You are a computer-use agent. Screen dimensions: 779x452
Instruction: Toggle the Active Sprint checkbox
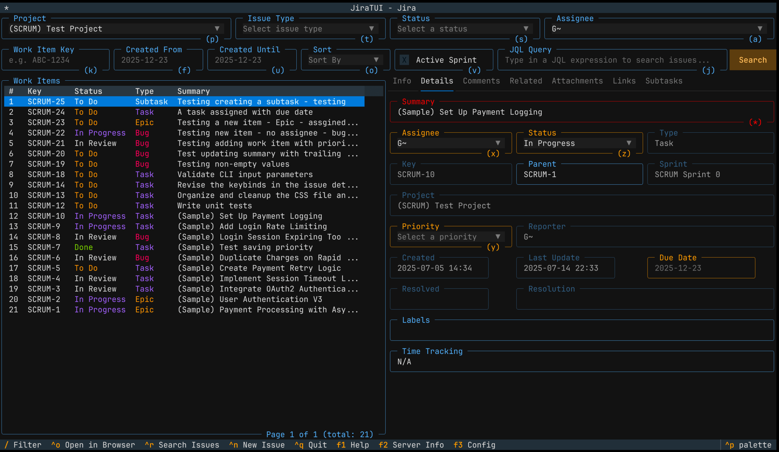[x=404, y=60]
